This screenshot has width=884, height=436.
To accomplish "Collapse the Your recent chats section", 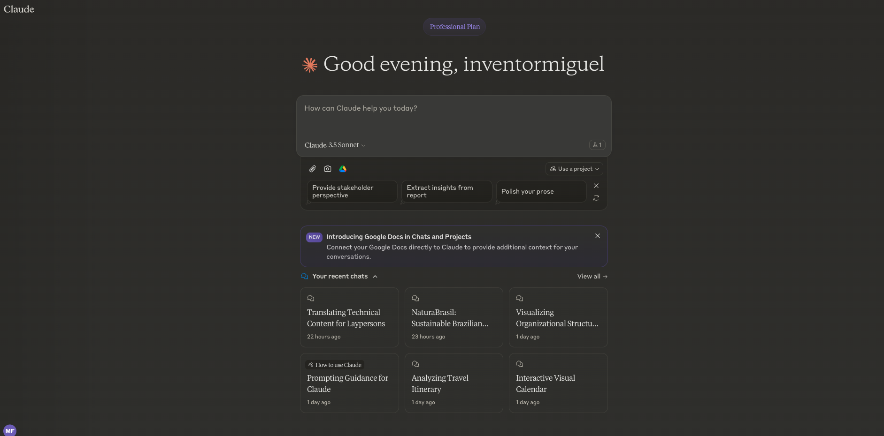I will tap(375, 277).
